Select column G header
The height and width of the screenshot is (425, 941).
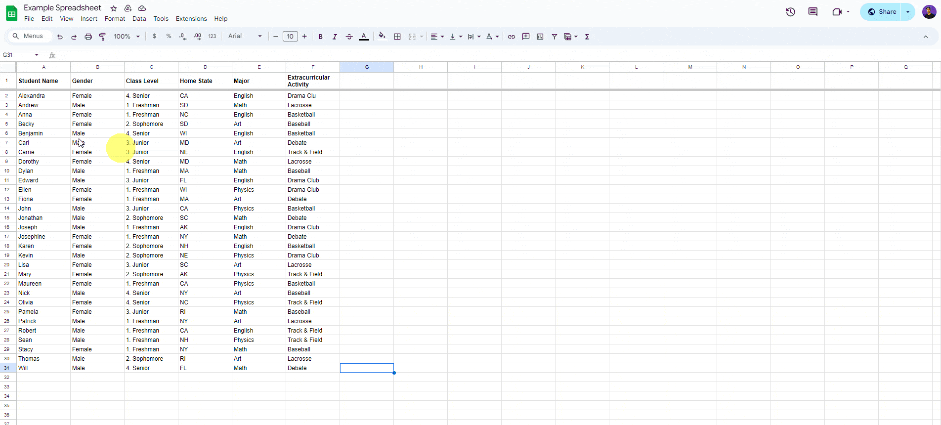pos(367,67)
